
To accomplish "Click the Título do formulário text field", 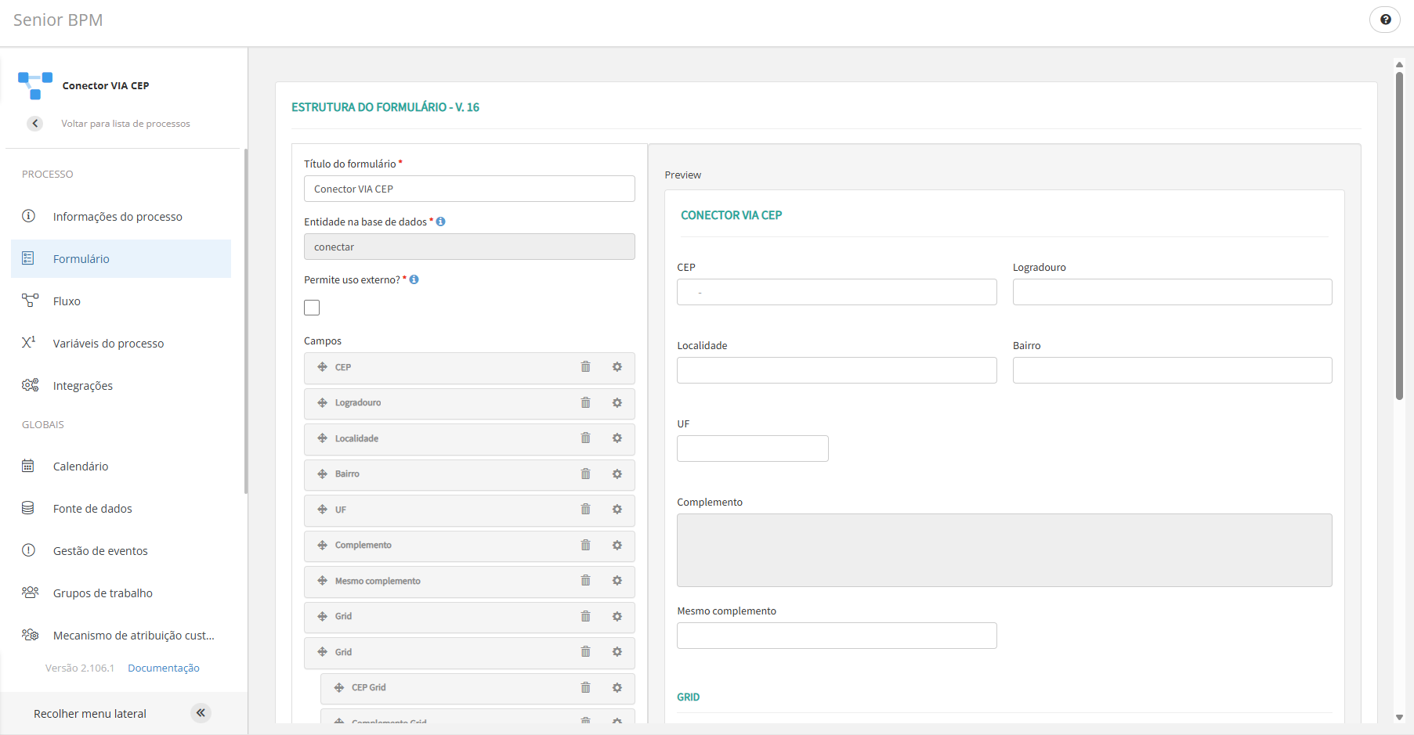I will (x=469, y=189).
